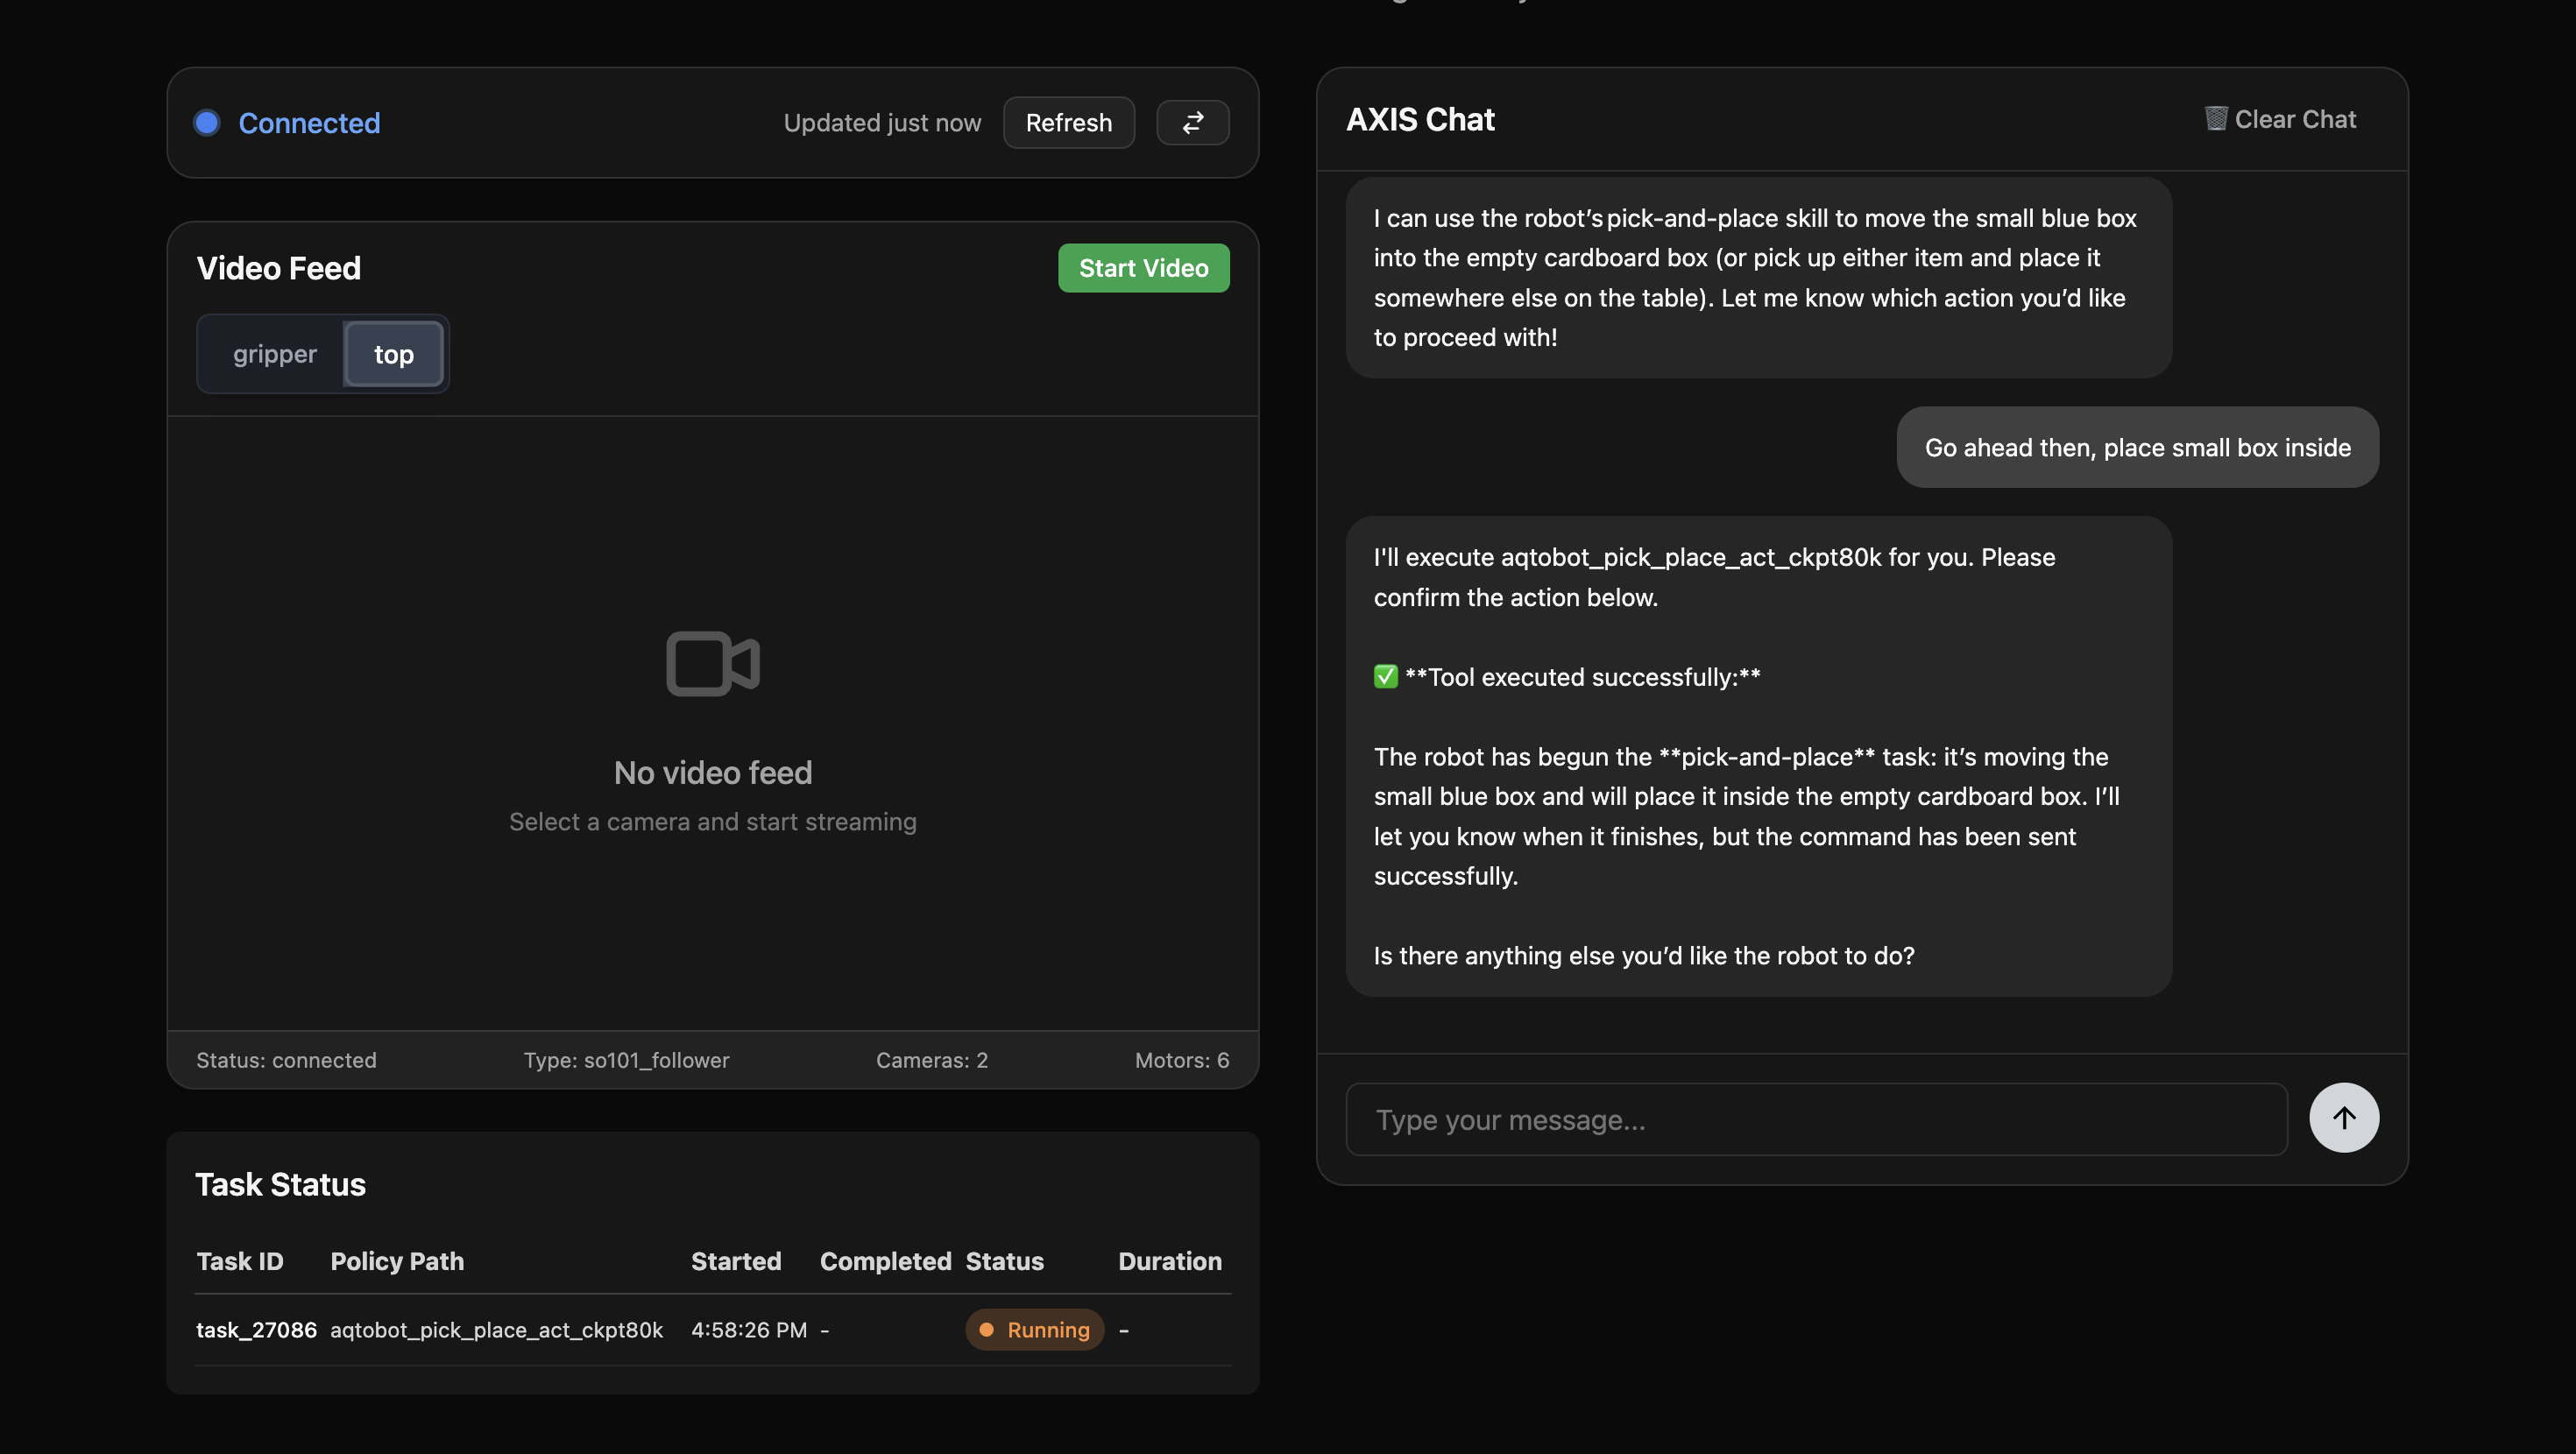
Task: Click the blue Connected status dot
Action: (x=207, y=123)
